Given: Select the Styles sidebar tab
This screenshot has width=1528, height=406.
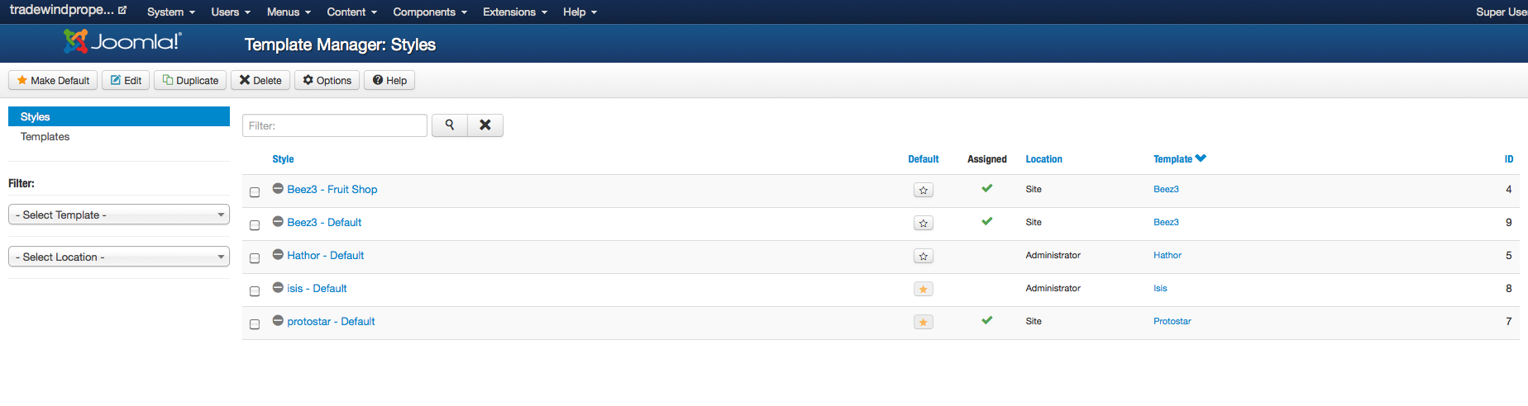Looking at the screenshot, I should pos(119,116).
